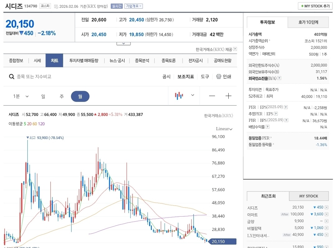Switch to the 호가10단계 tab

308,22
